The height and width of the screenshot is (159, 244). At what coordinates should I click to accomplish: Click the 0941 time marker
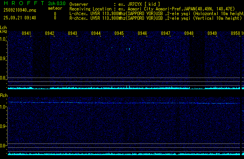26,34
